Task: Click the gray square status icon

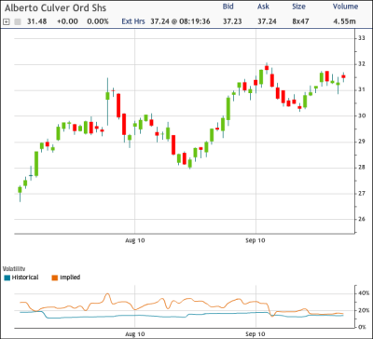Action: [18, 22]
